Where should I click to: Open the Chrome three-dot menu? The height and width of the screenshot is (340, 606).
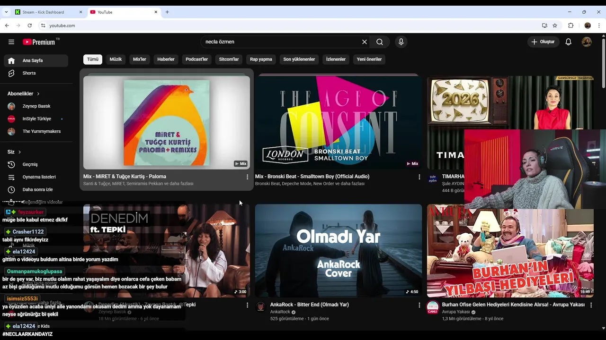coord(599,25)
